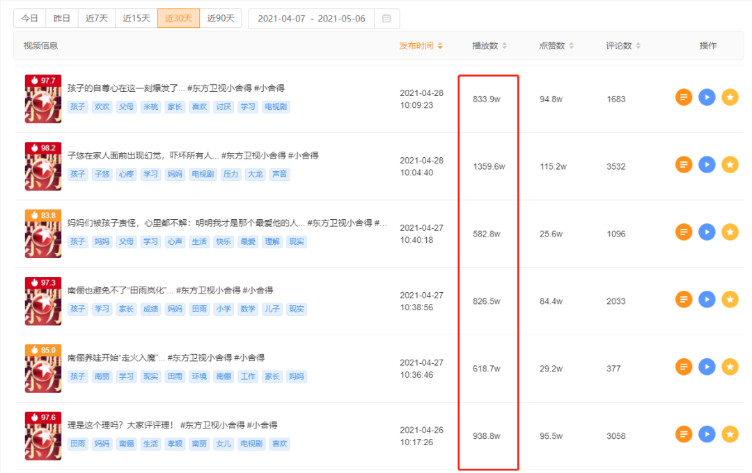752x473 pixels.
Task: Select the 近15天 time range tab
Action: 136,18
